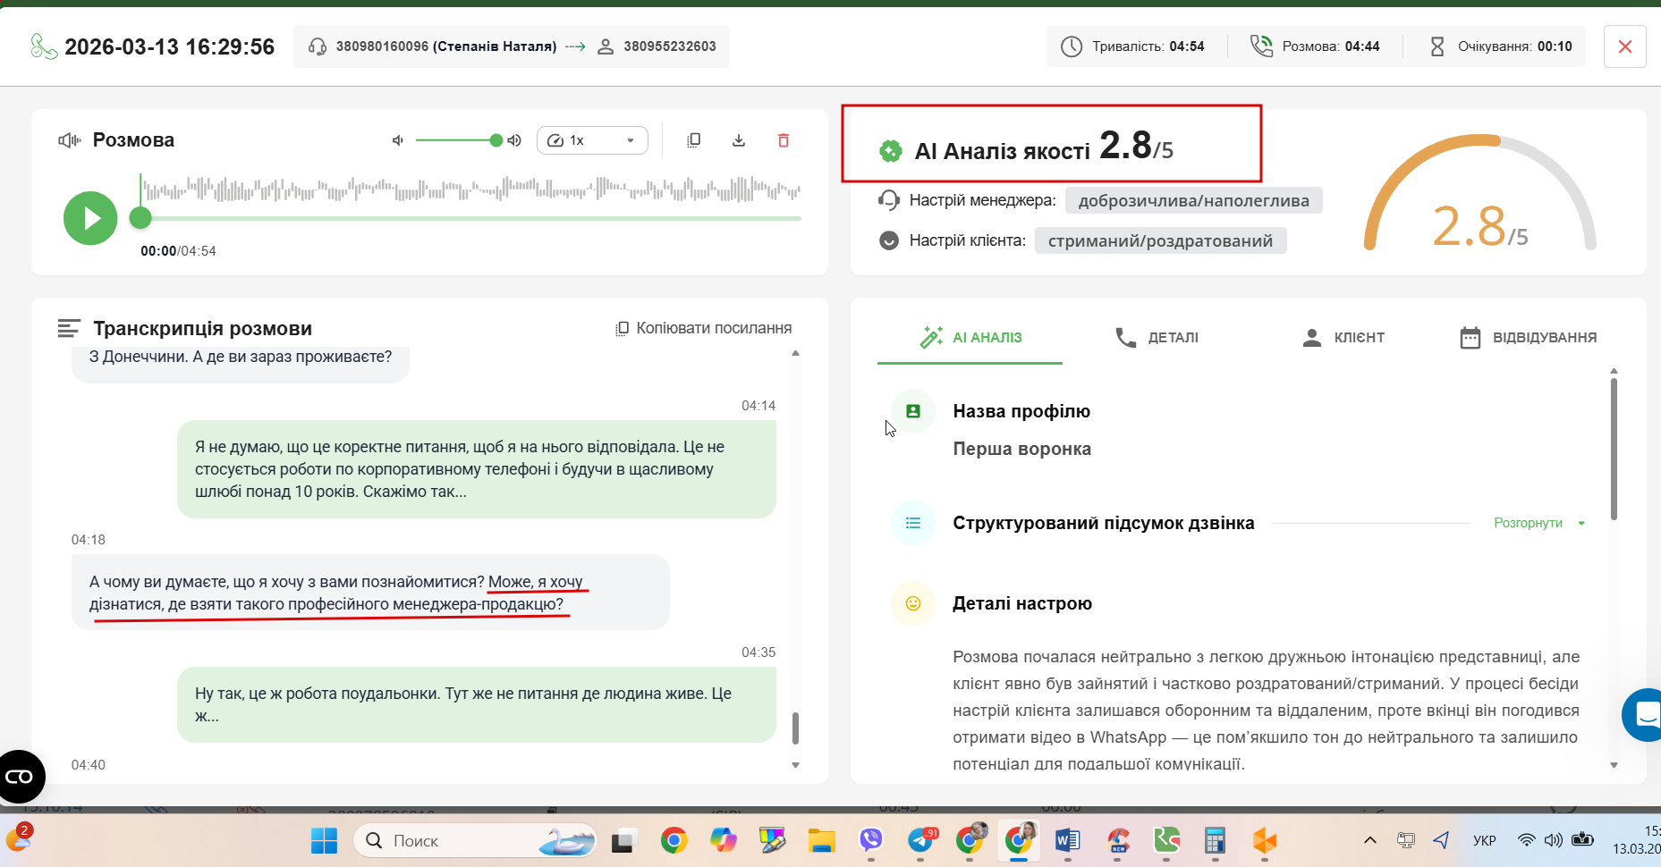Open the КЛІЄНТ tab
The image size is (1661, 867).
pos(1343,338)
